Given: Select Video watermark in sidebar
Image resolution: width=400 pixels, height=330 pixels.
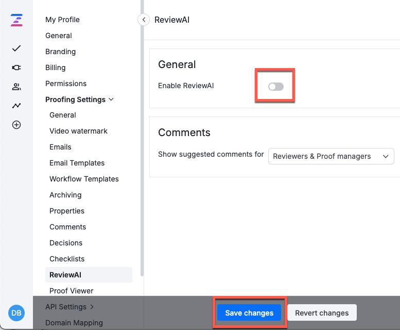Looking at the screenshot, I should click(x=78, y=131).
